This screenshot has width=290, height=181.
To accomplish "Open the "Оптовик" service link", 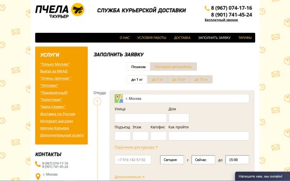I will [49, 85].
